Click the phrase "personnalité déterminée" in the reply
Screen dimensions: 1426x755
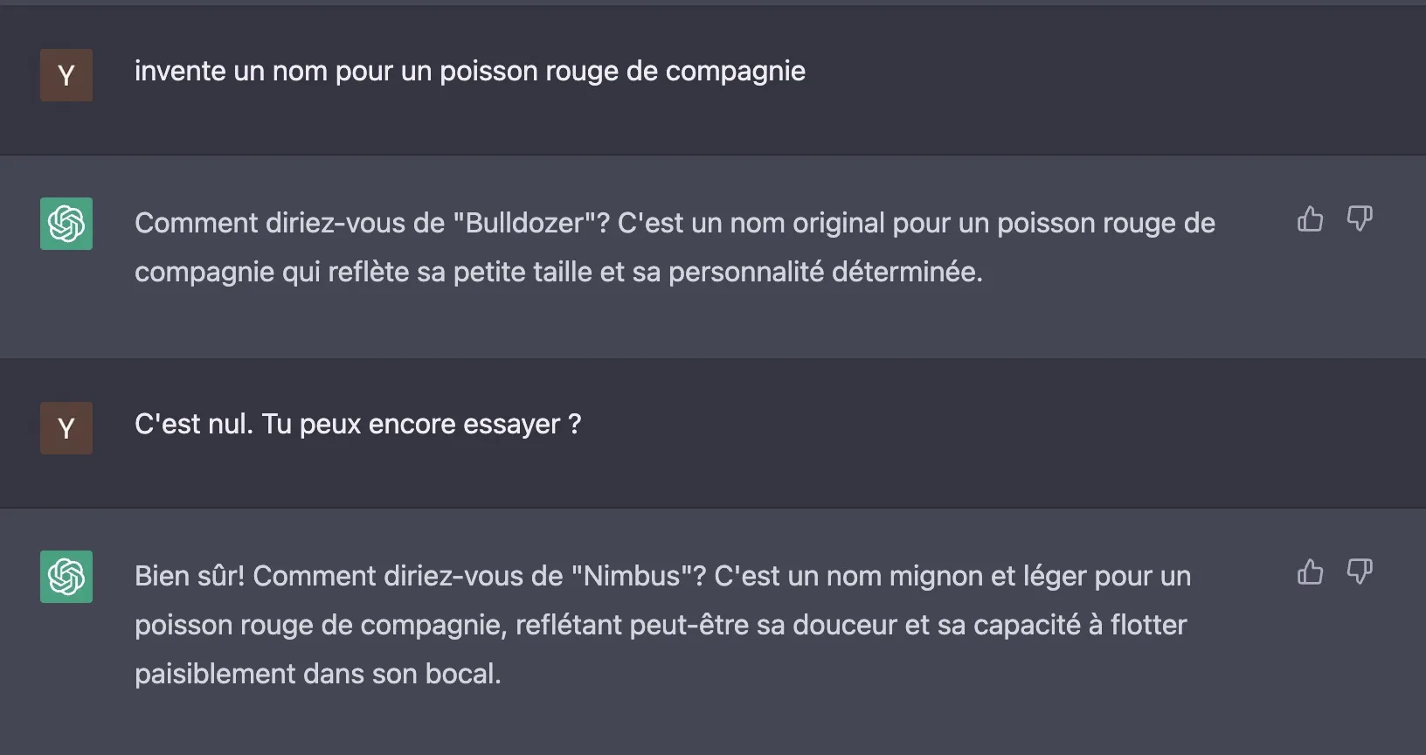click(x=825, y=273)
